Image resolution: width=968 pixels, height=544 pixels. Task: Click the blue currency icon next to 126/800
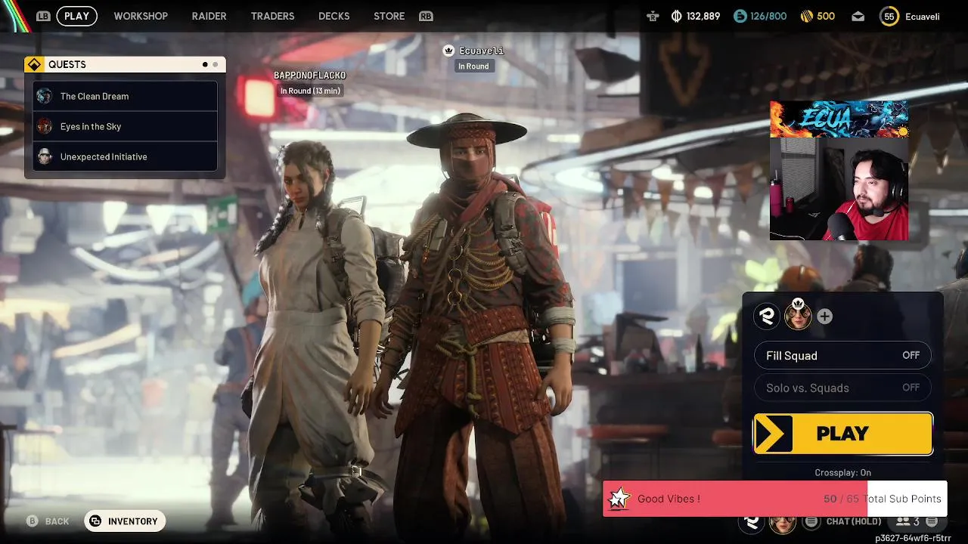coord(740,16)
